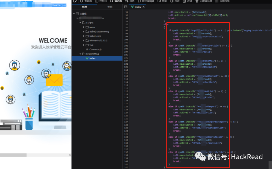Image resolution: width=272 pixels, height=169 pixels.
Task: Open the 网络 network panel
Action: click(x=130, y=1)
